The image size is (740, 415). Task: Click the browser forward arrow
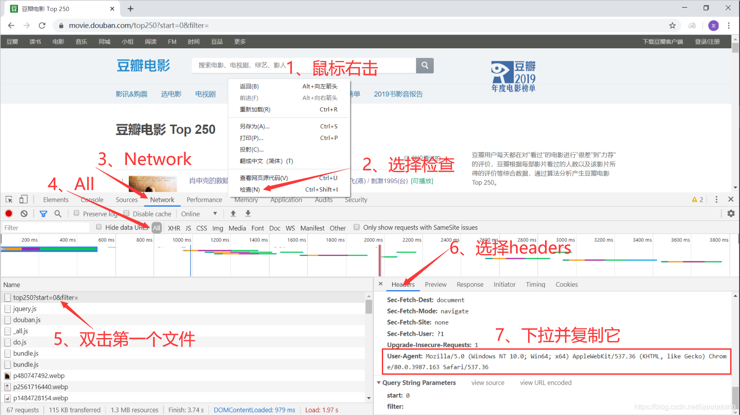pyautogui.click(x=26, y=25)
